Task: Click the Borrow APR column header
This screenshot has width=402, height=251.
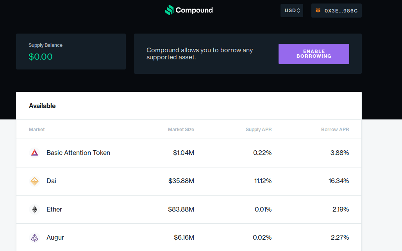Action: coord(335,129)
